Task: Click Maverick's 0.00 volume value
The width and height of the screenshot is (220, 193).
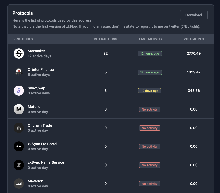Action: click(194, 184)
